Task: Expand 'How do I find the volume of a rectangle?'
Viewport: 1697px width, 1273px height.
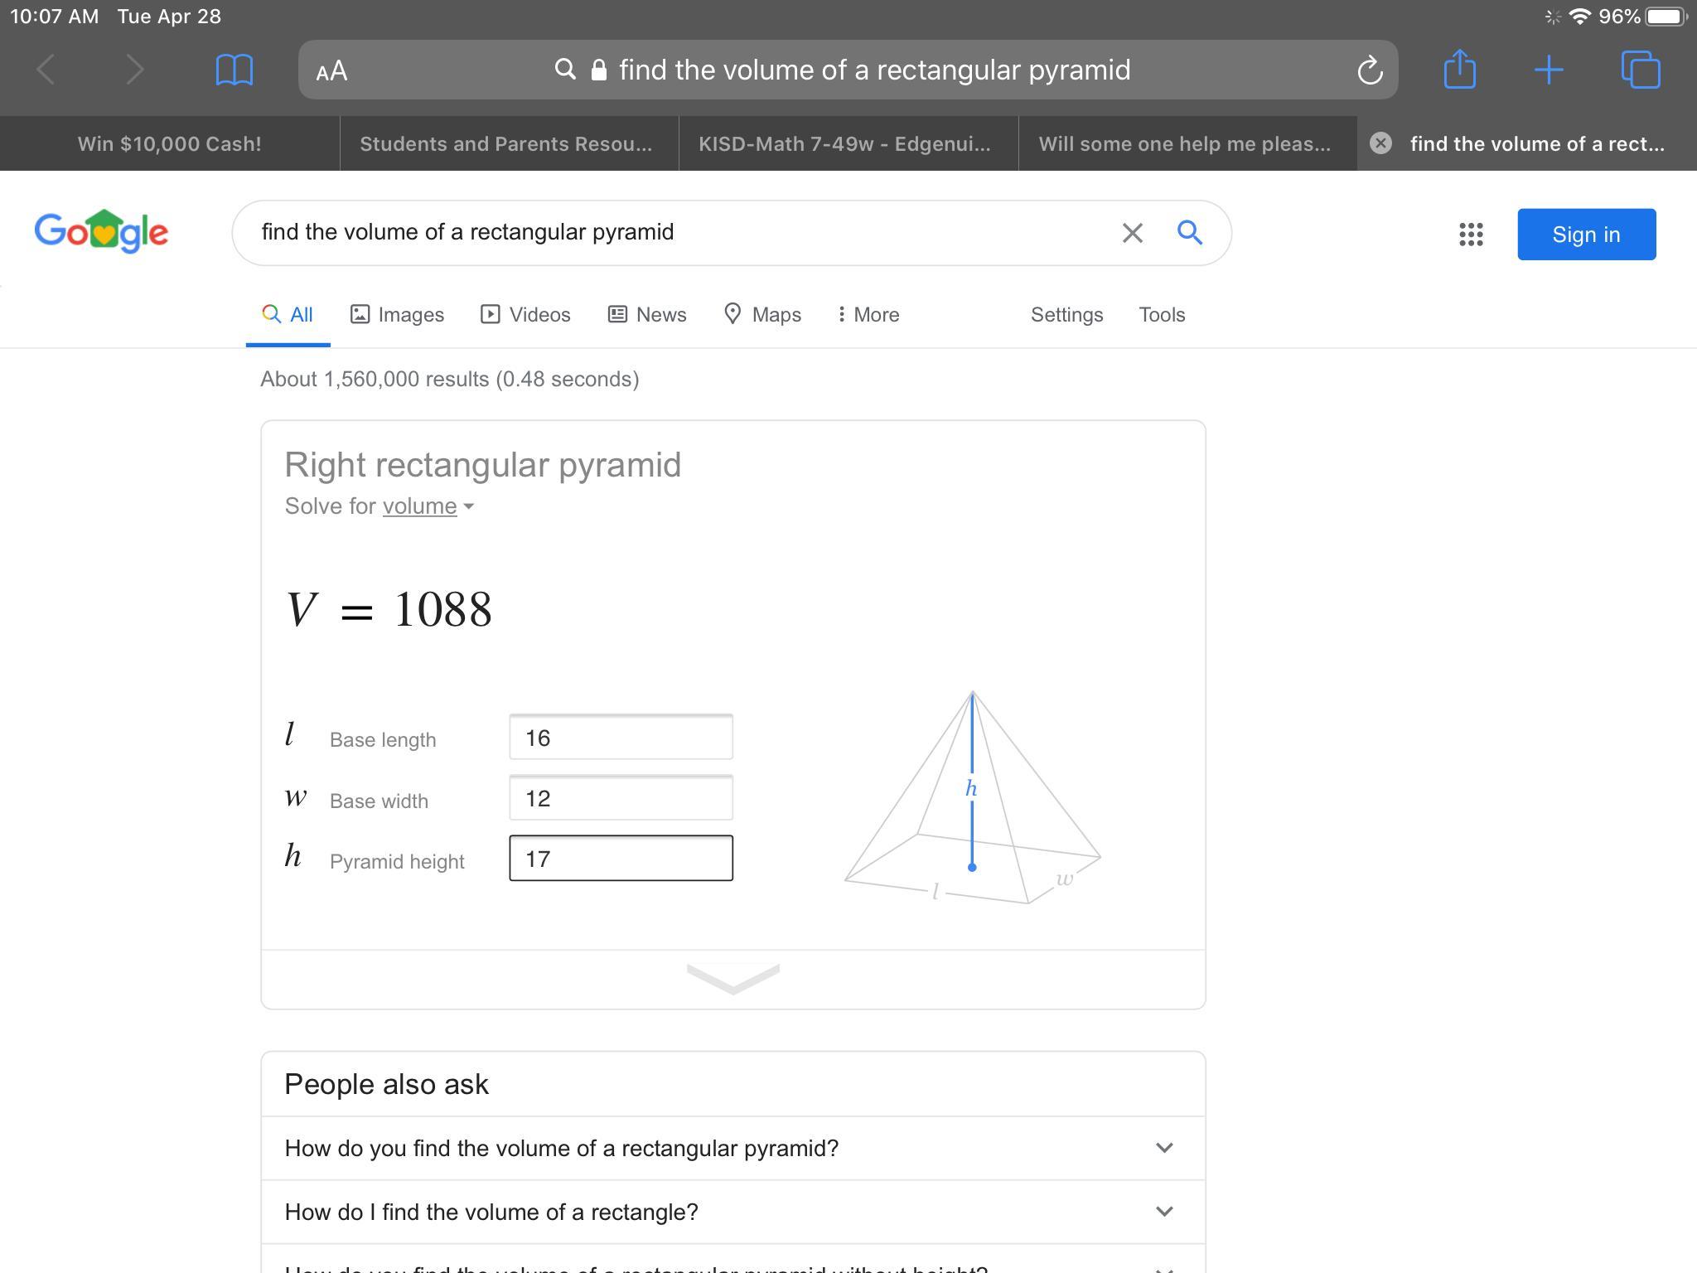Action: (x=1163, y=1212)
